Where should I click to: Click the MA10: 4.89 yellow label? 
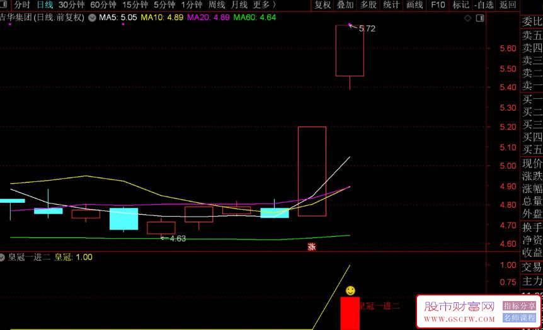click(x=162, y=17)
